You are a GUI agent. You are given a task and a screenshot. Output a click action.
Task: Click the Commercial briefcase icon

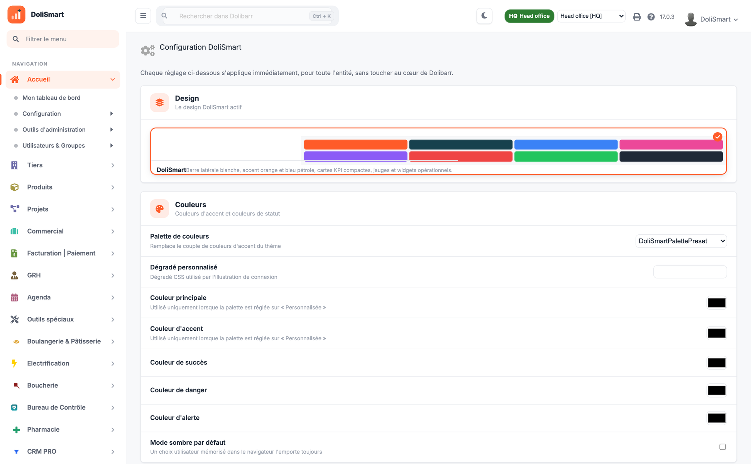(x=14, y=231)
